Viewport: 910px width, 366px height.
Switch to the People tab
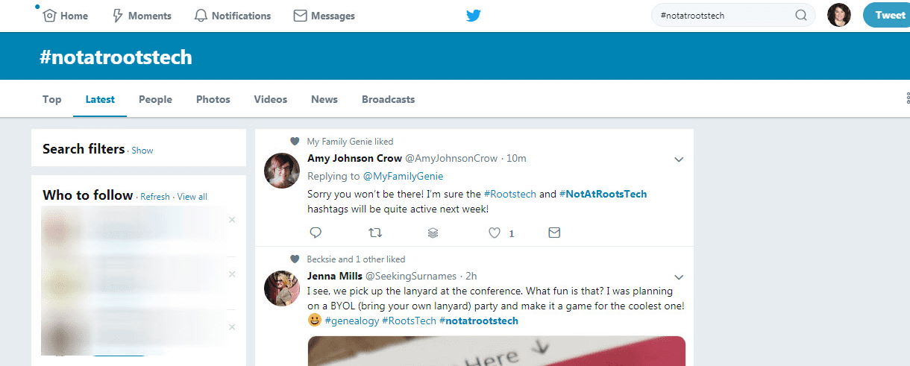155,99
